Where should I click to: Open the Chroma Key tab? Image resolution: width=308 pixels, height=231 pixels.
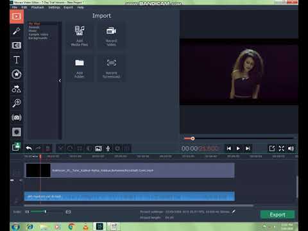[x=17, y=132]
